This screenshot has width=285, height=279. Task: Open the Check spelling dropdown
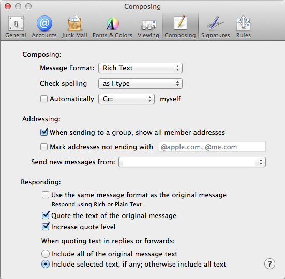coord(140,84)
